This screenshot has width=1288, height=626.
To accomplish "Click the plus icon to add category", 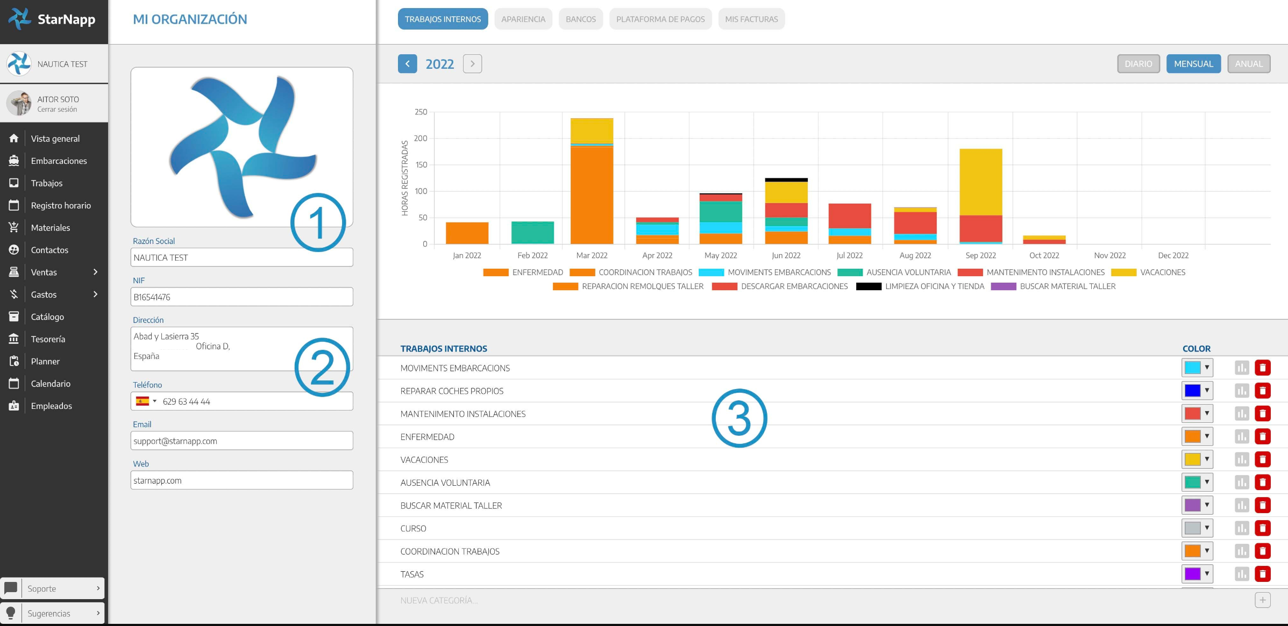I will click(x=1262, y=600).
